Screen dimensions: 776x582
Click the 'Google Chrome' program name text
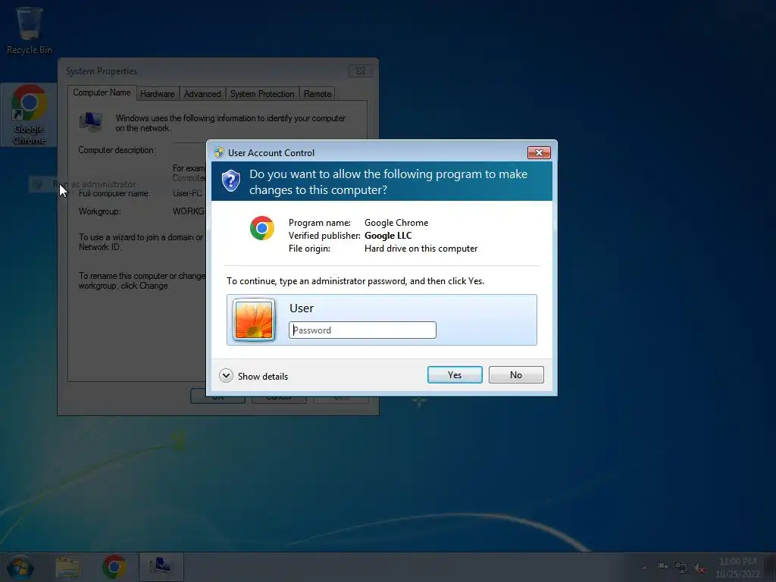396,223
